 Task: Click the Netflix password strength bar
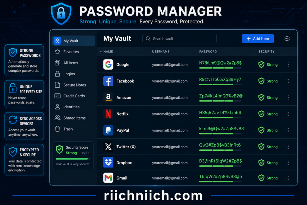(x=220, y=118)
